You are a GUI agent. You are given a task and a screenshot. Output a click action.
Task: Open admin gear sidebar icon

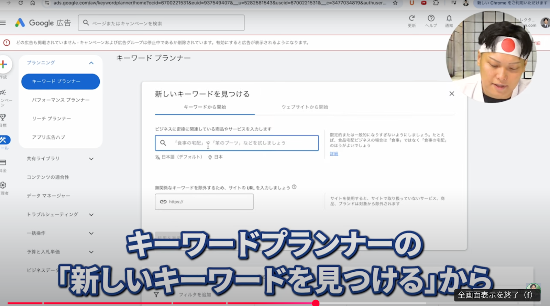[3, 185]
